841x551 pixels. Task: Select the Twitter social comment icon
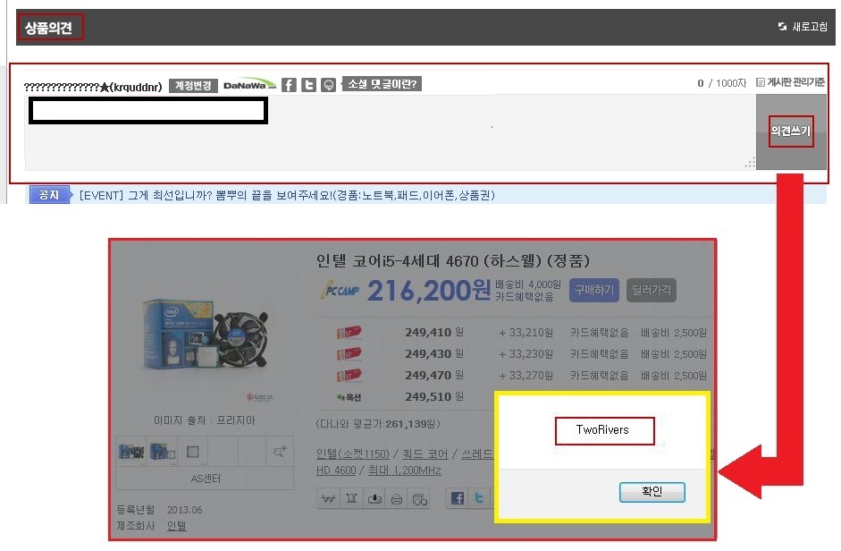(308, 85)
